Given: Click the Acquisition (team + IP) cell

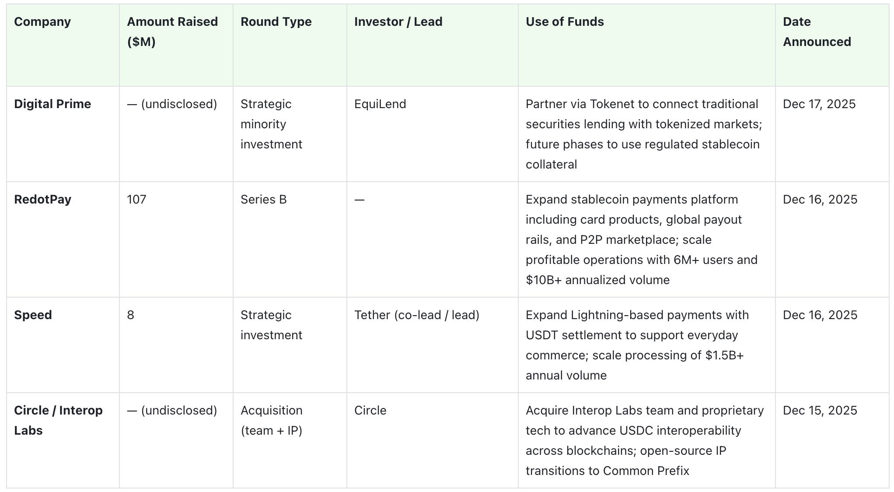Looking at the screenshot, I should (x=272, y=420).
